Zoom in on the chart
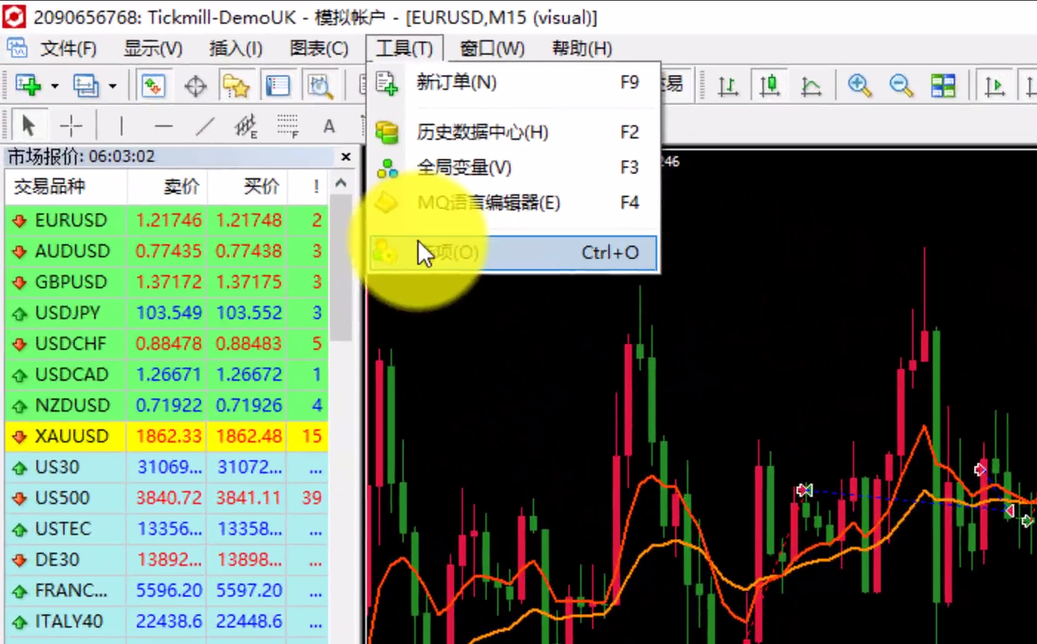 point(860,86)
